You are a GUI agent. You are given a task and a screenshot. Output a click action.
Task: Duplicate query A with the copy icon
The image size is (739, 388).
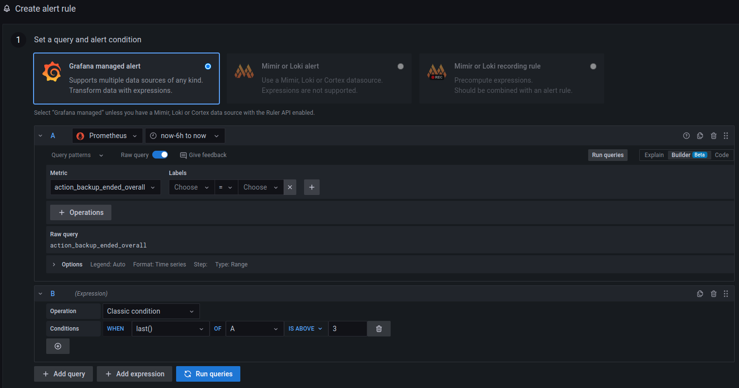pyautogui.click(x=700, y=136)
